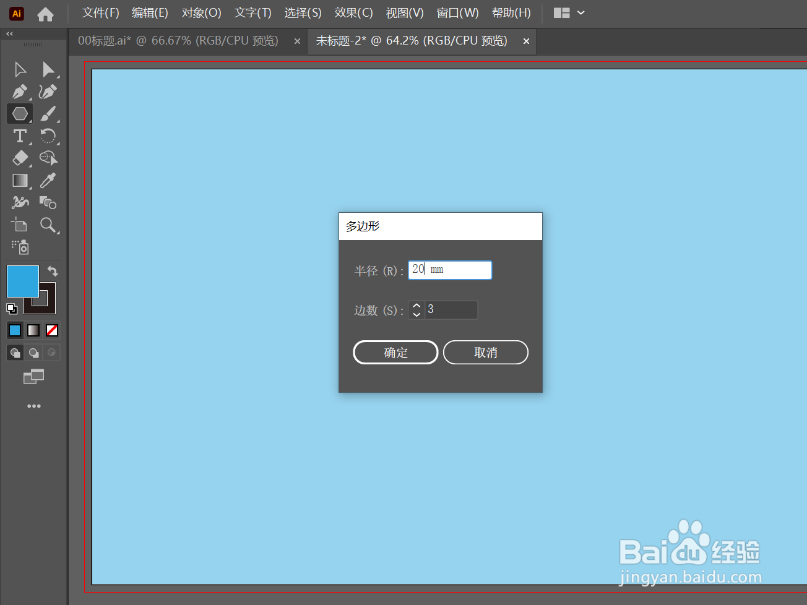Select the Polygon shape tool
The height and width of the screenshot is (605, 807).
[x=20, y=114]
